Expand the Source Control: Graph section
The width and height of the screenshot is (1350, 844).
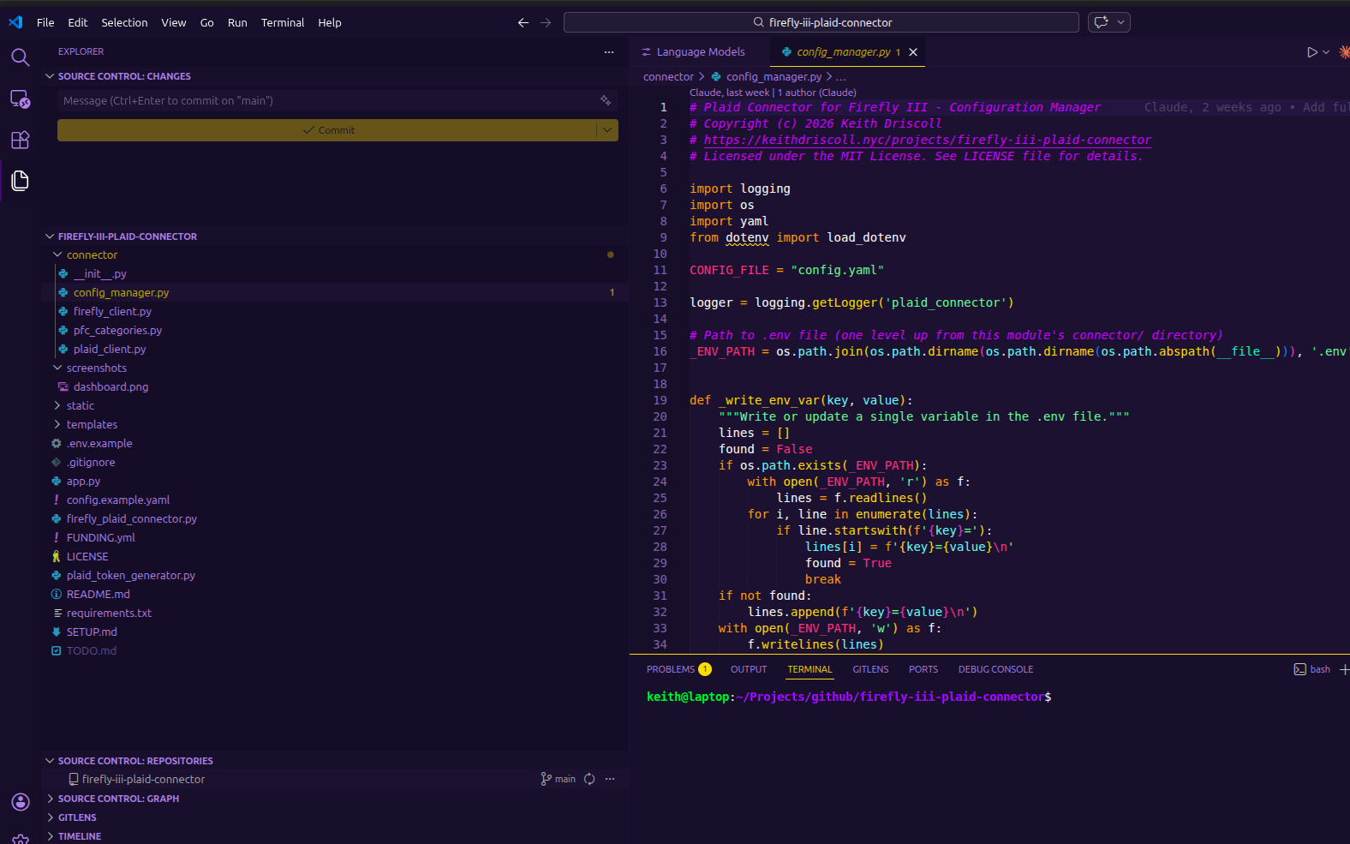[x=118, y=799]
